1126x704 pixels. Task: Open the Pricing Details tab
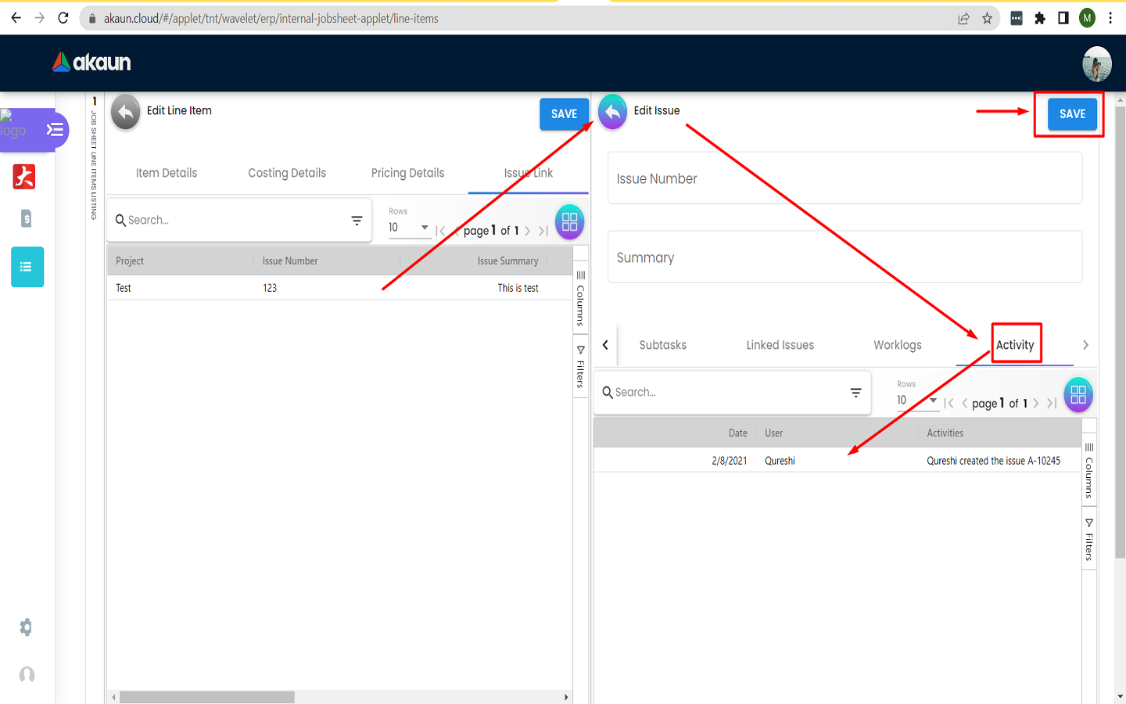tap(407, 173)
